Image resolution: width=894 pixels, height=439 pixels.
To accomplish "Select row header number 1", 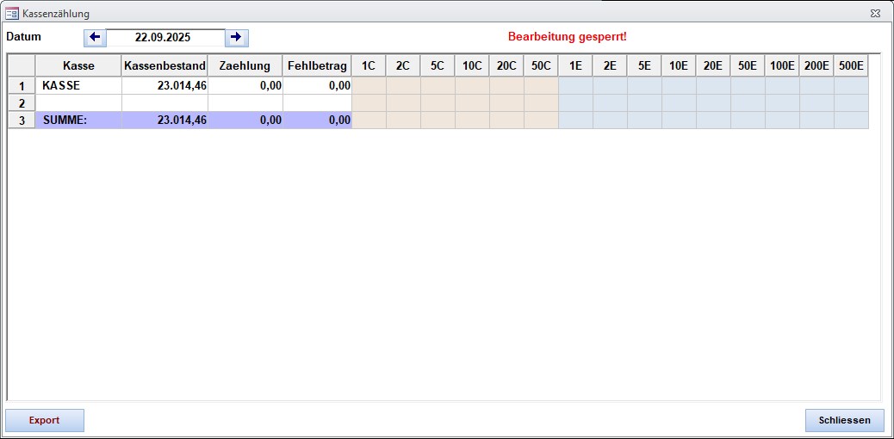I will (x=22, y=86).
